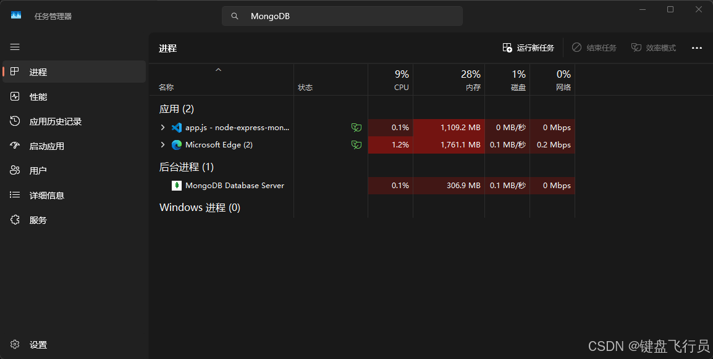Click the sort arrow above 名称
Image resolution: width=713 pixels, height=359 pixels.
218,70
